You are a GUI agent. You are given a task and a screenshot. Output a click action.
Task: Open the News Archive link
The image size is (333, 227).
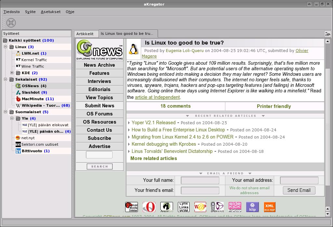click(x=100, y=65)
